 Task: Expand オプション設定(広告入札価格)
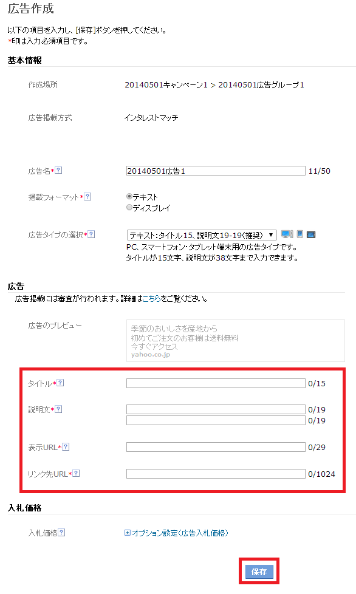point(177,533)
